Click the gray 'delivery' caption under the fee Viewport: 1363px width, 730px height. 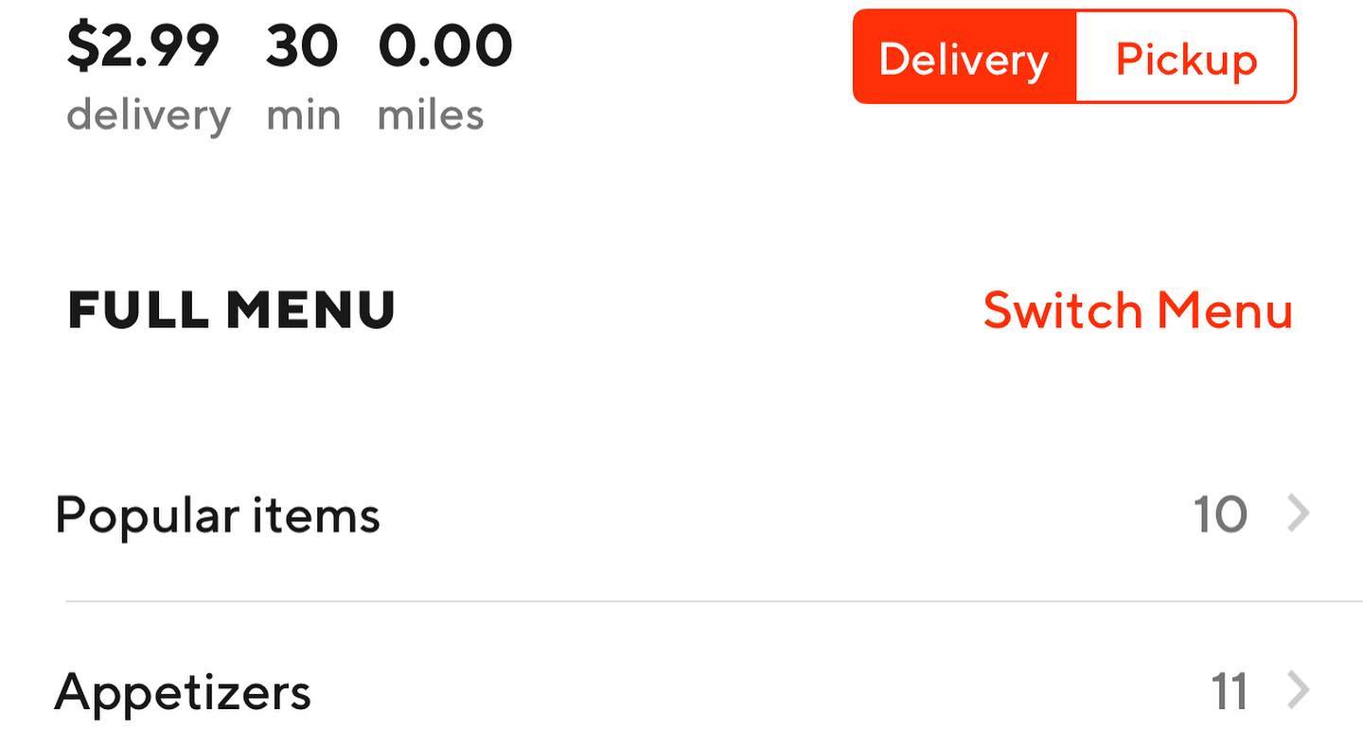tap(149, 115)
